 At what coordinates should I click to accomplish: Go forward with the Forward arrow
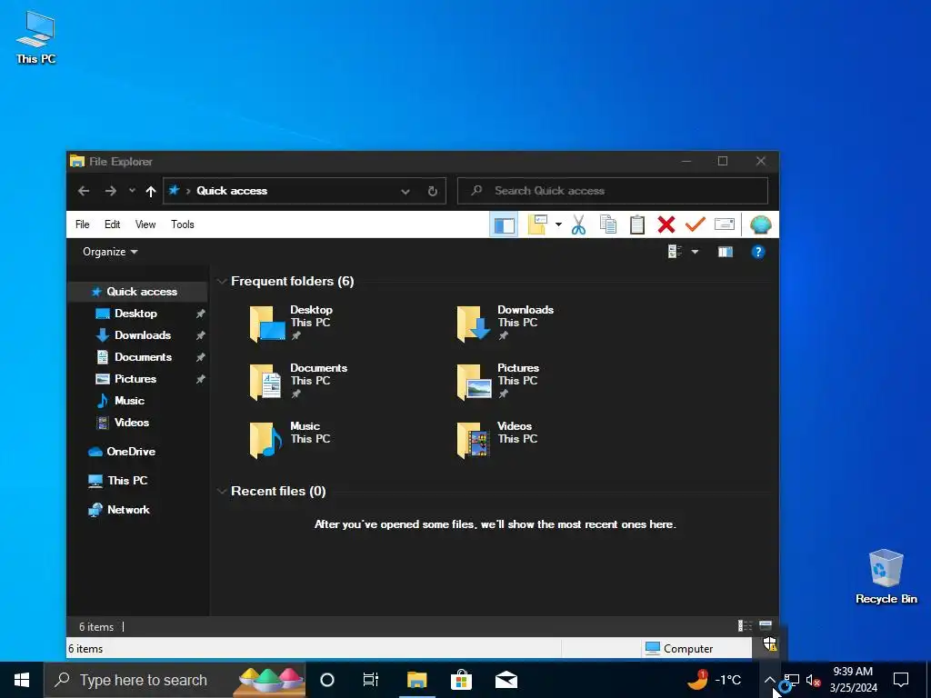[110, 191]
